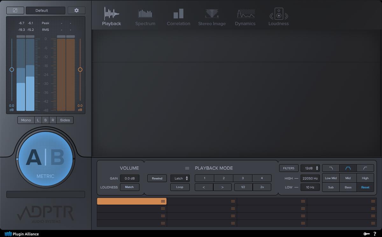Toggle Mono monitoring
Screen dimensions: 382x237
click(26, 120)
